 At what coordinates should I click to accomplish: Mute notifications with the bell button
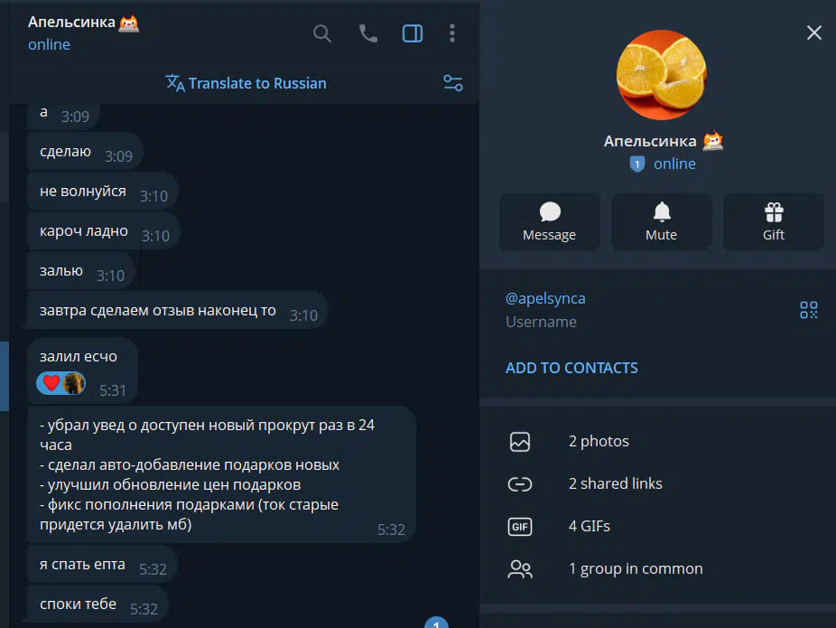(x=662, y=222)
